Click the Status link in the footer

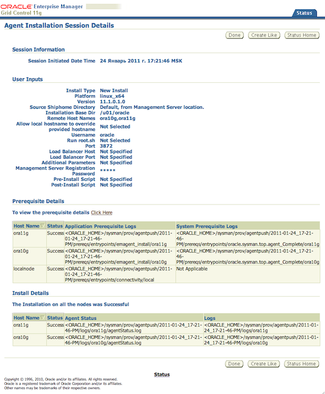162,375
